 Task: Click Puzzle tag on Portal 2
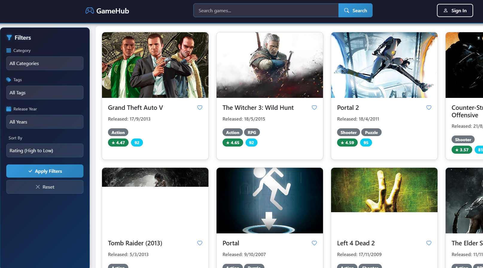[x=371, y=133]
